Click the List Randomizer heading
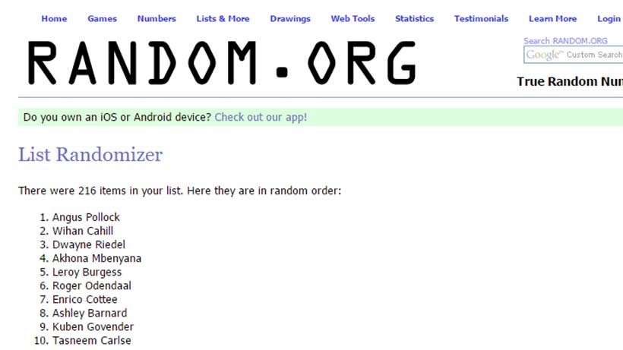Viewport: 623px width, 350px height. [90, 154]
